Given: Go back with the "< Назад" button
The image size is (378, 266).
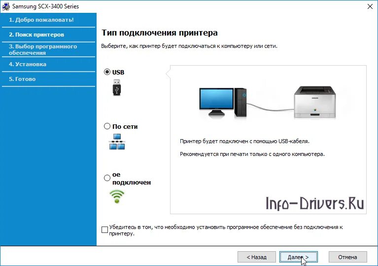Looking at the screenshot, I should 256,257.
